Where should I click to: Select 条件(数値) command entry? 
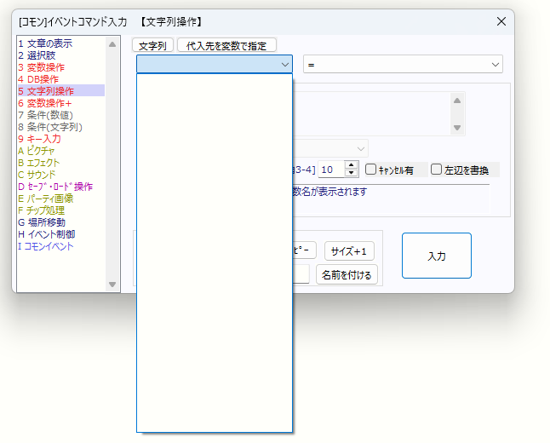pyautogui.click(x=49, y=115)
